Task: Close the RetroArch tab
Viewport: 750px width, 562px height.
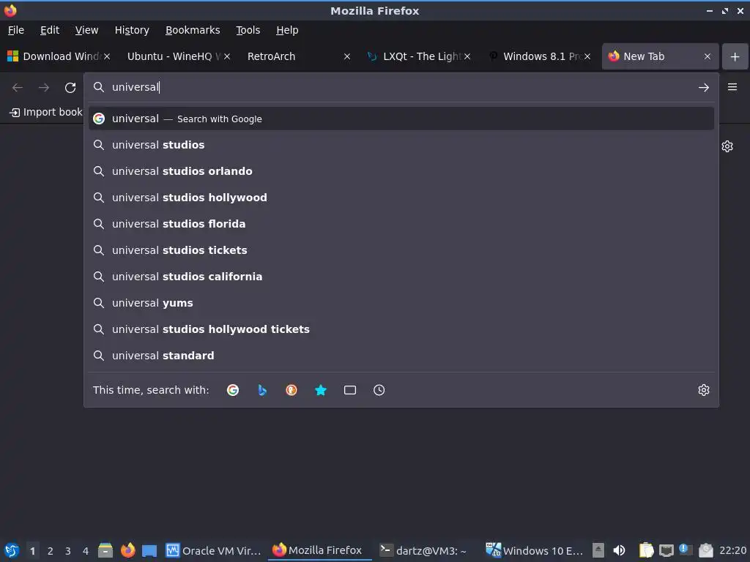Action: [347, 56]
